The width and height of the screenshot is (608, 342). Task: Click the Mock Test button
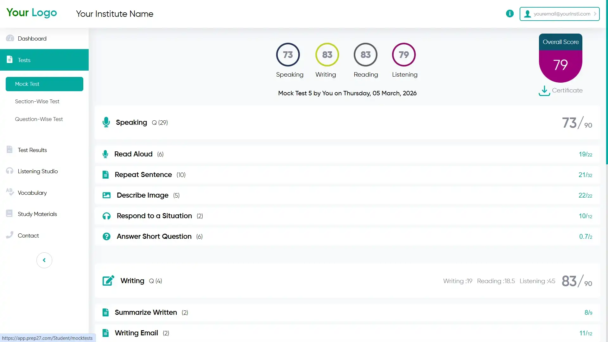click(44, 84)
